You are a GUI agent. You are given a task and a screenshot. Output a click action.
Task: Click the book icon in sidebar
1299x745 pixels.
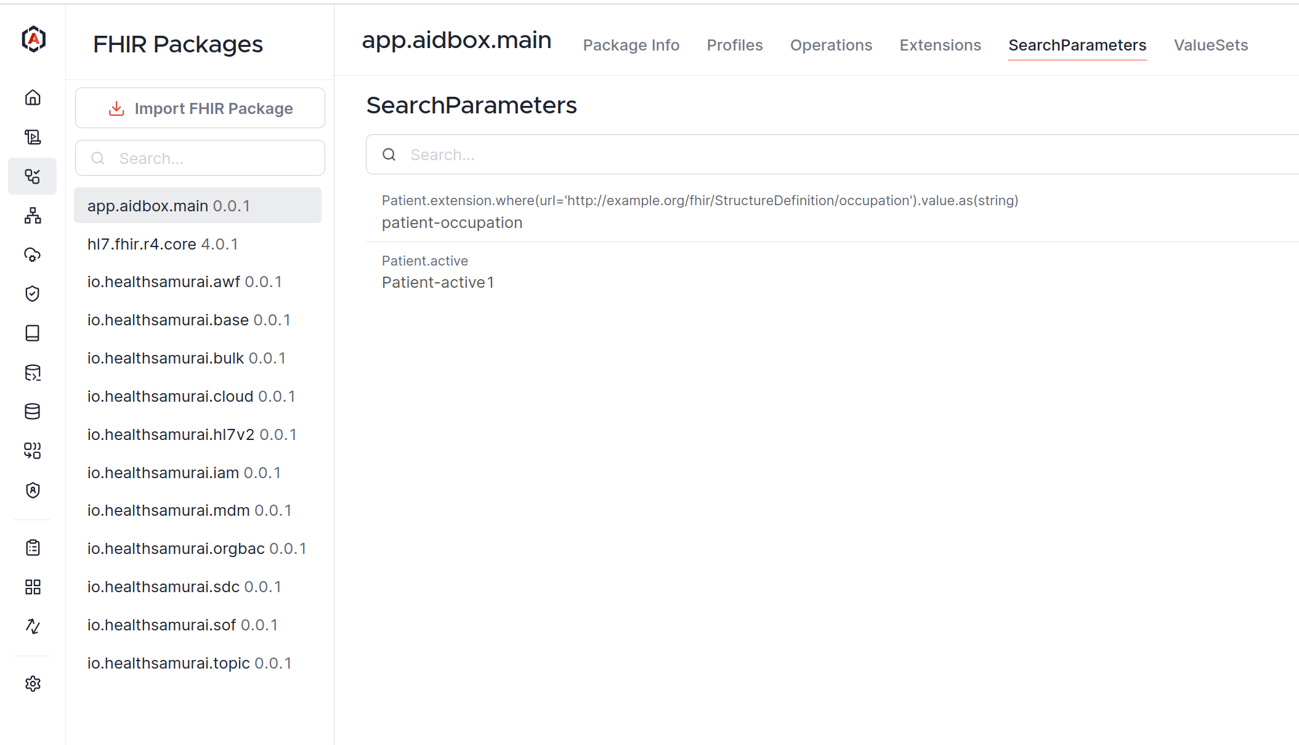(x=33, y=333)
